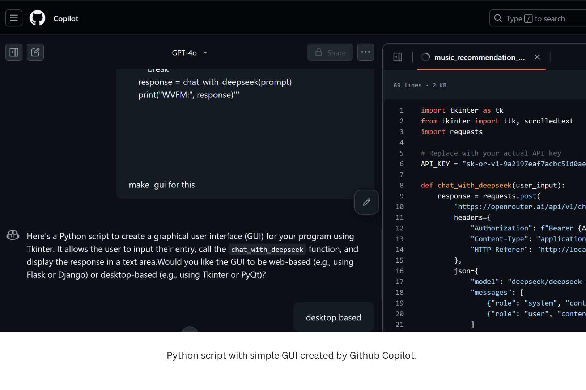Open the hamburger navigation menu
The image size is (586, 390).
click(14, 18)
